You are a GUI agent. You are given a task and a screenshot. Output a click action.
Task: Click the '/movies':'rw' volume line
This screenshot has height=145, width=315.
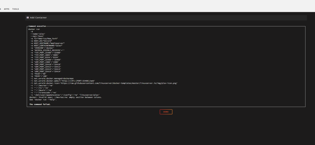pos(42,86)
